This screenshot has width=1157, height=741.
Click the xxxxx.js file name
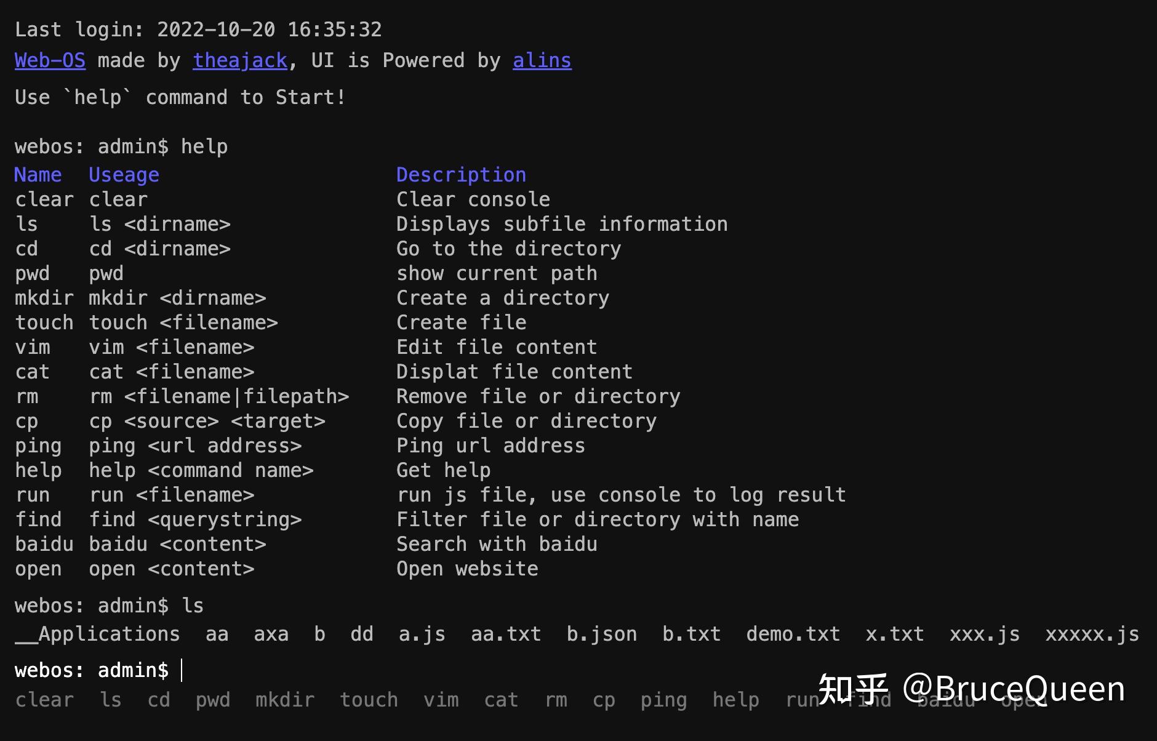coord(1092,634)
